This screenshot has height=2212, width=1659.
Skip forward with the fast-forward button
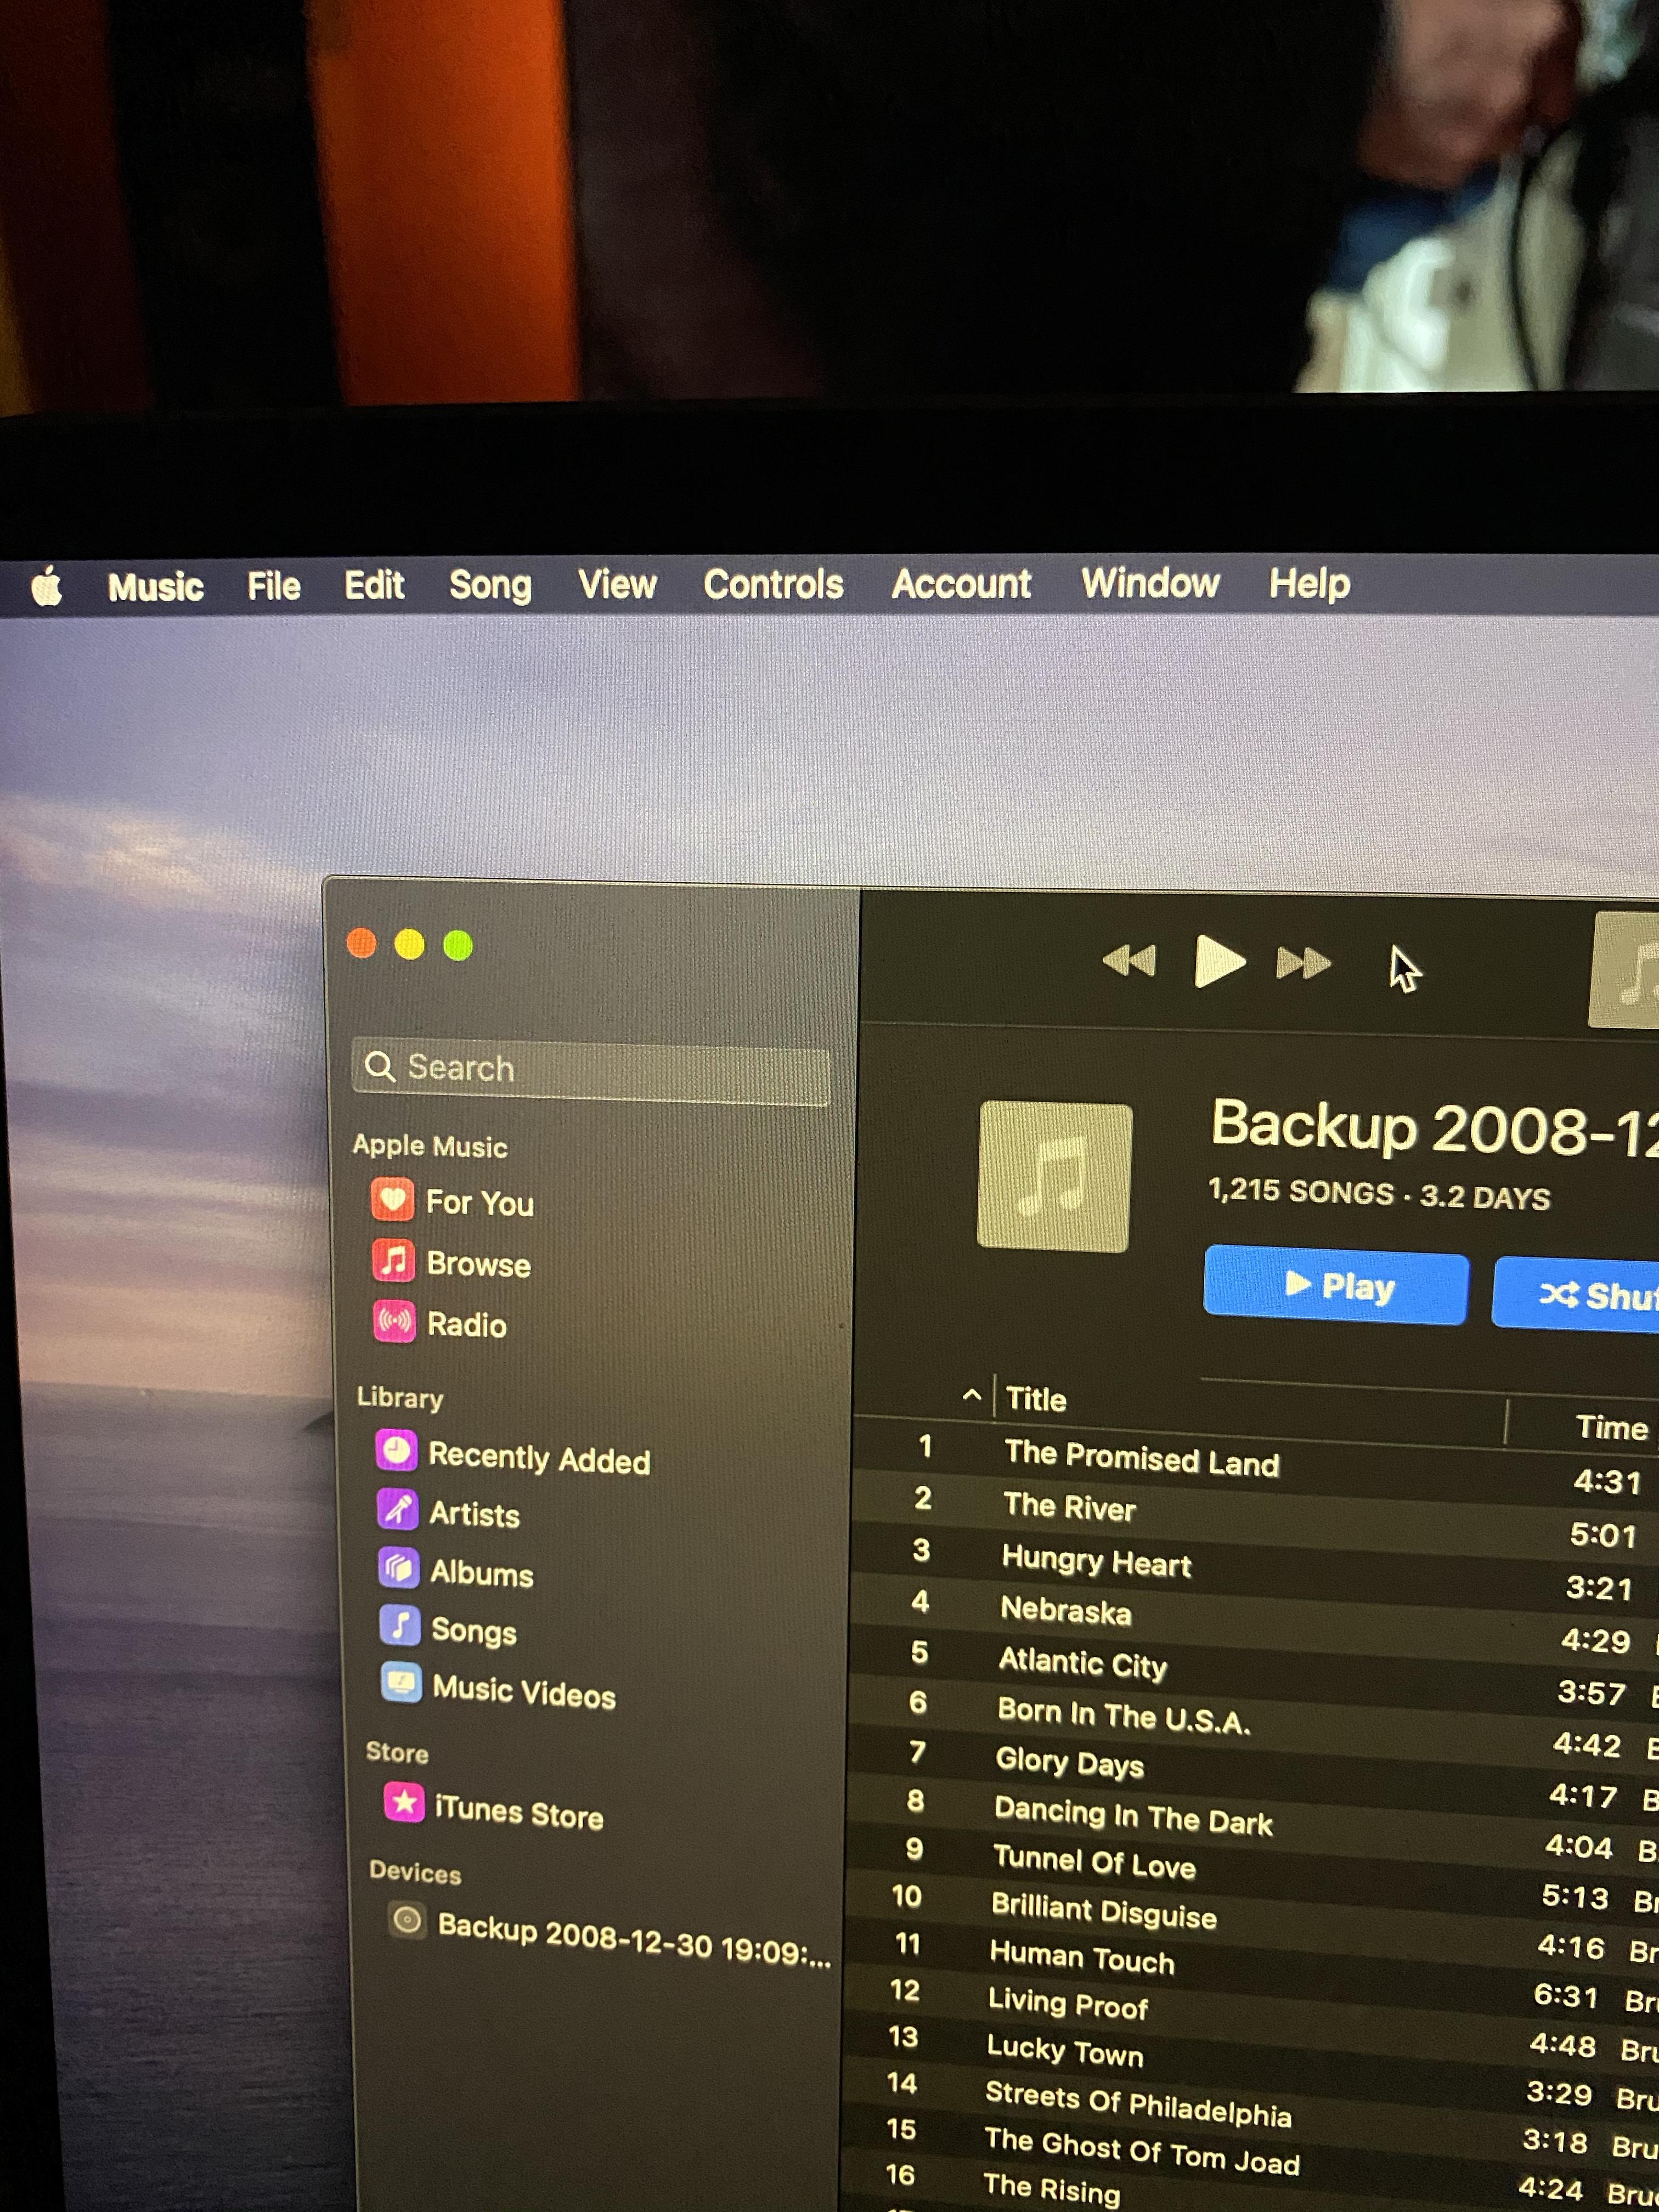pyautogui.click(x=1303, y=964)
